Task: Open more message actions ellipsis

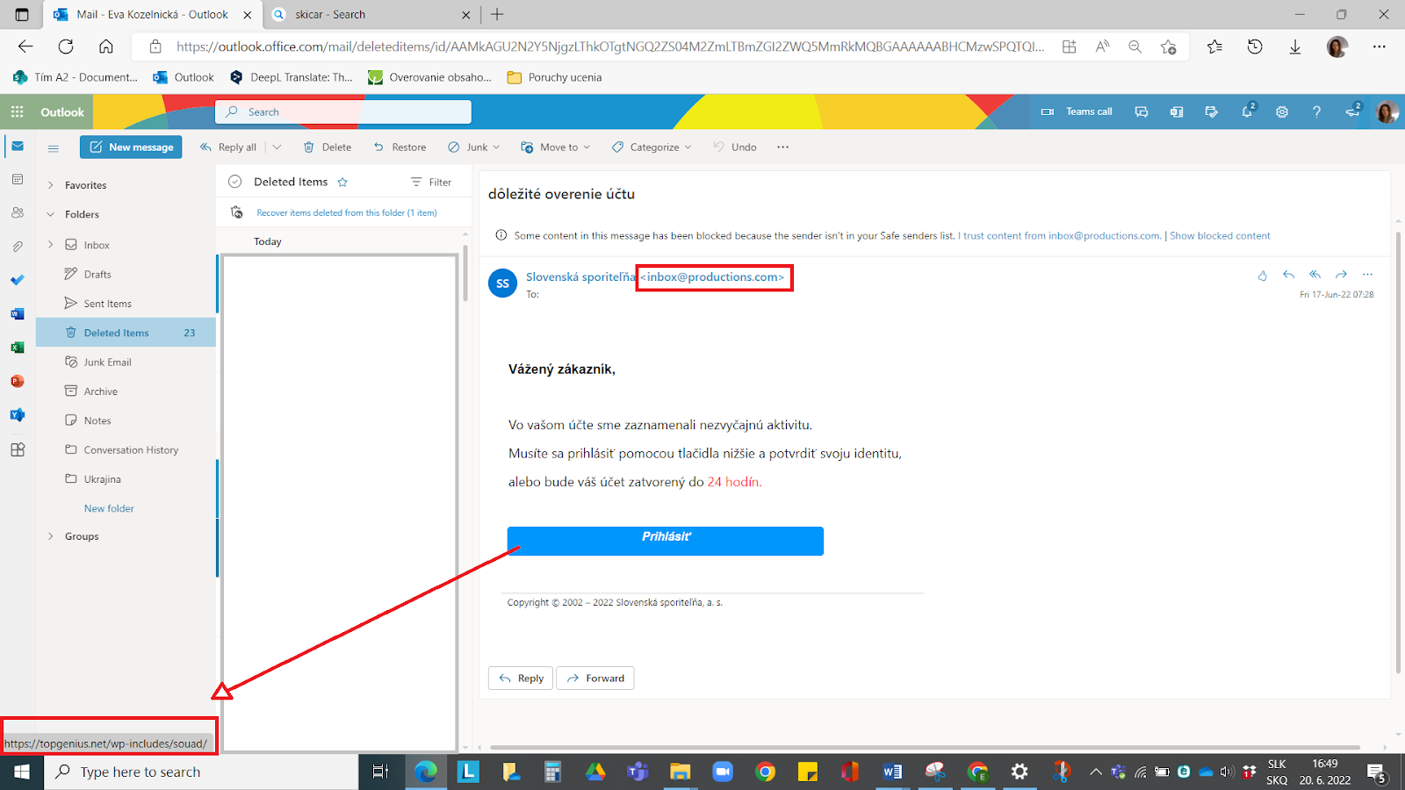Action: point(1367,275)
